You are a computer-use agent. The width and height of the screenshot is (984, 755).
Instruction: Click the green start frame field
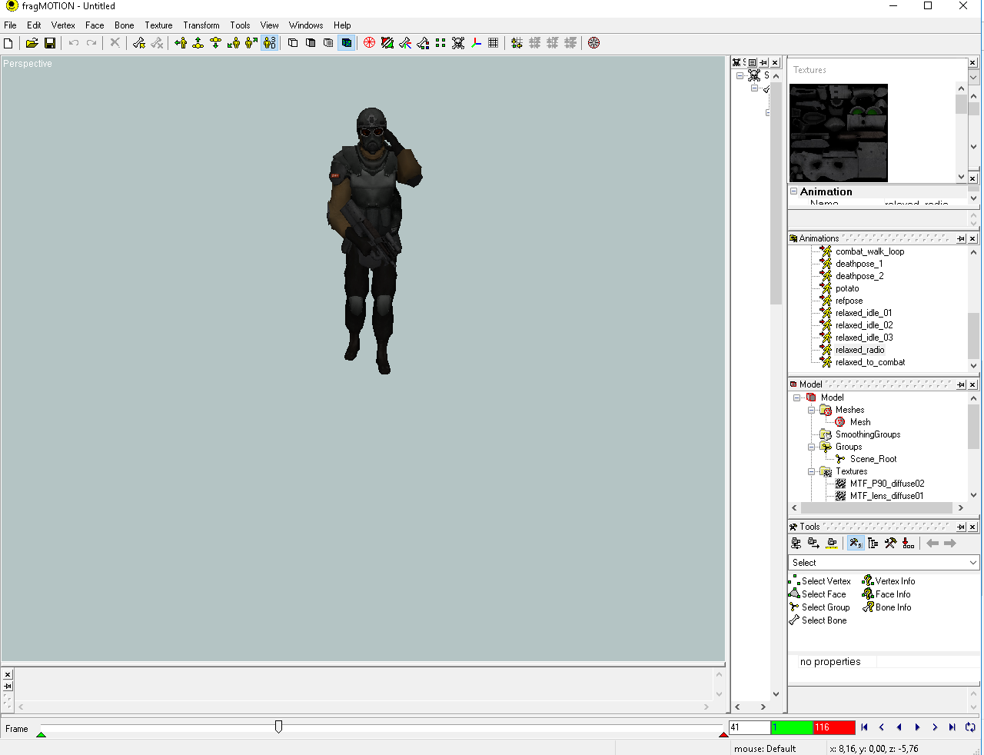click(792, 727)
